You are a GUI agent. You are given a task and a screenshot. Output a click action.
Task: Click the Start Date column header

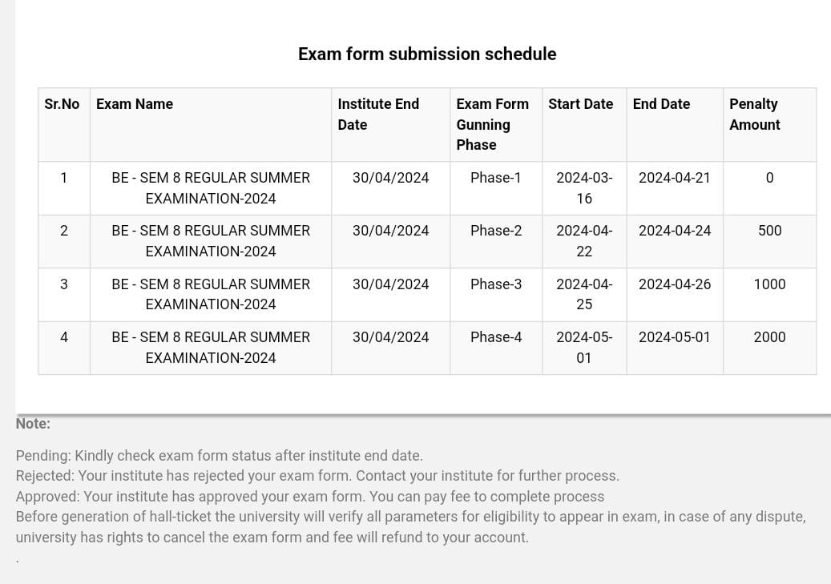580,104
